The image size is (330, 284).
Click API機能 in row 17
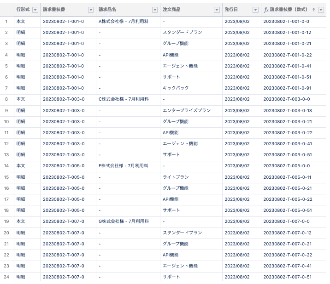[x=171, y=199]
